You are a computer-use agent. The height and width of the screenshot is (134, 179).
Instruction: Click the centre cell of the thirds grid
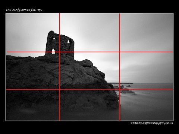(89, 70)
